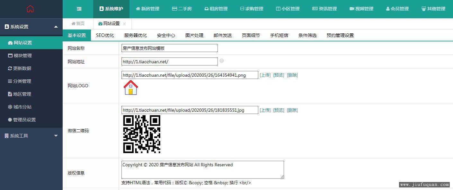Select 地区管理 in the sidebar
The height and width of the screenshot is (190, 453).
(31, 94)
